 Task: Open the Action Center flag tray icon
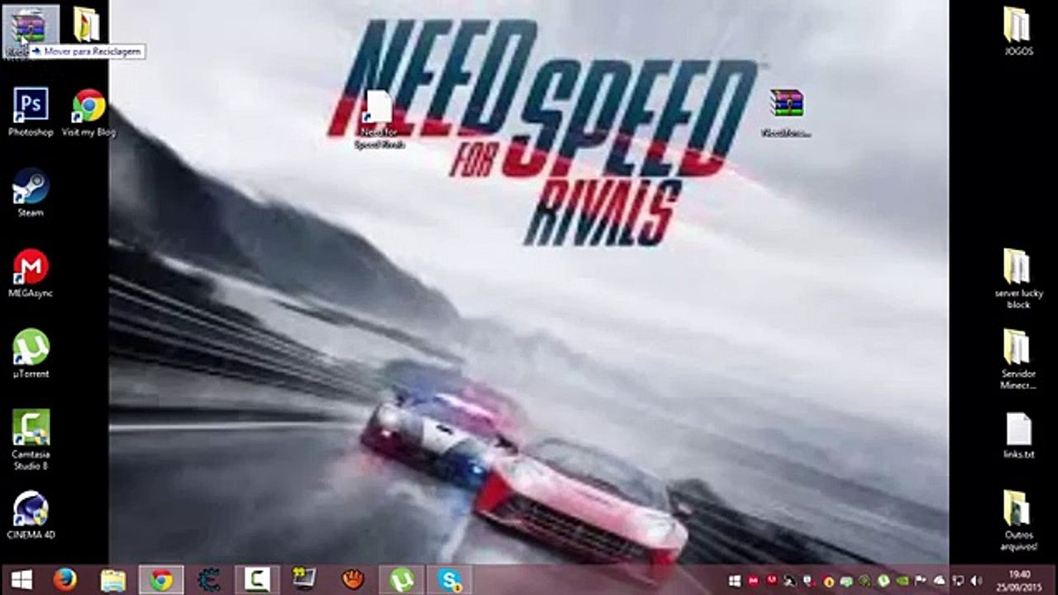[921, 581]
